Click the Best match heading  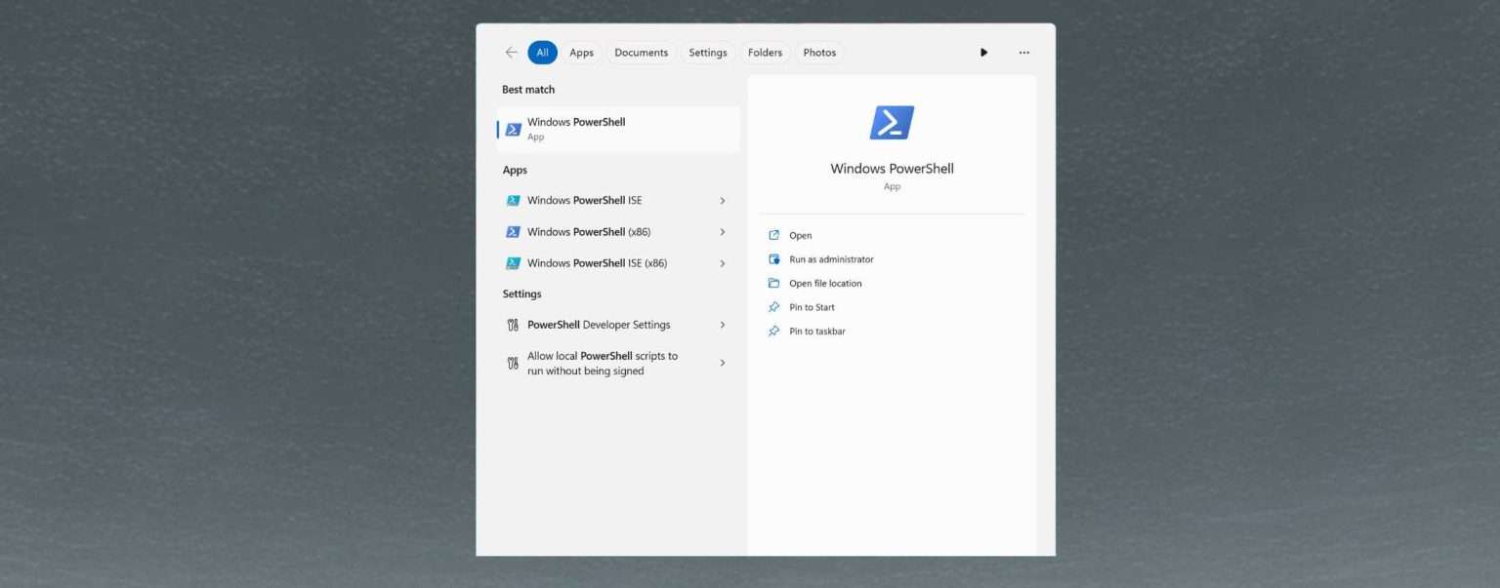[528, 90]
